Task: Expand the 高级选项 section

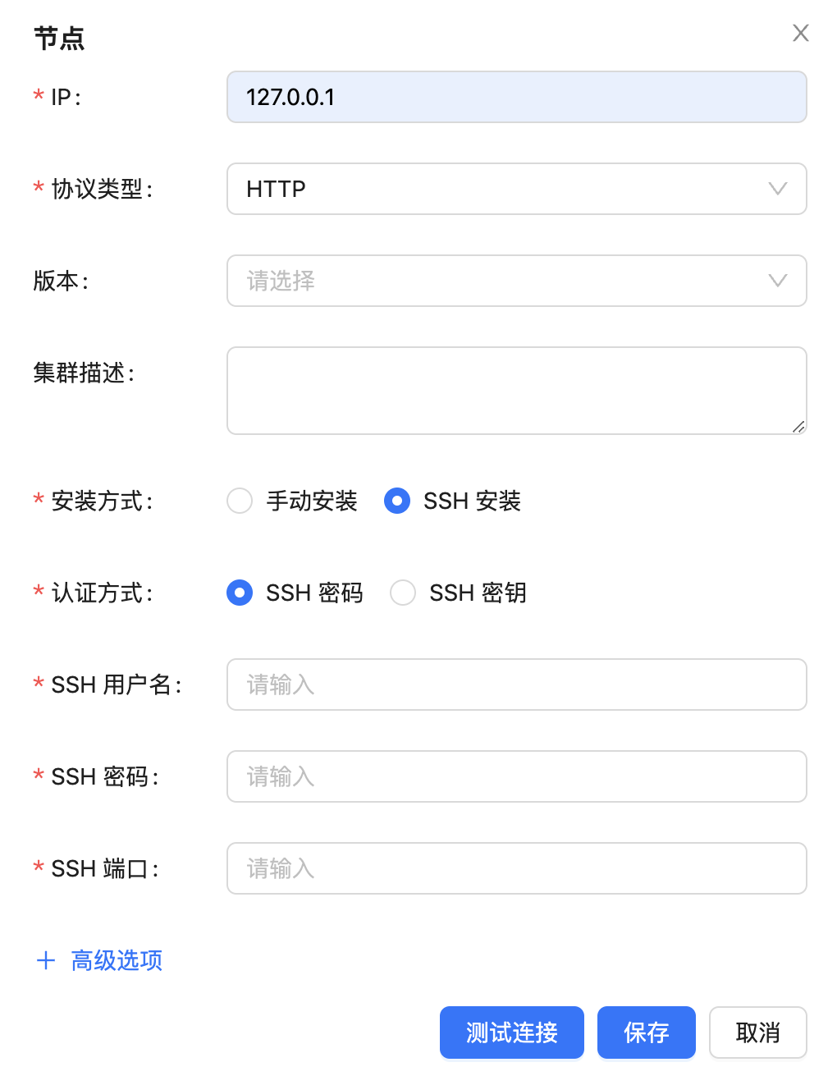Action: tap(117, 960)
